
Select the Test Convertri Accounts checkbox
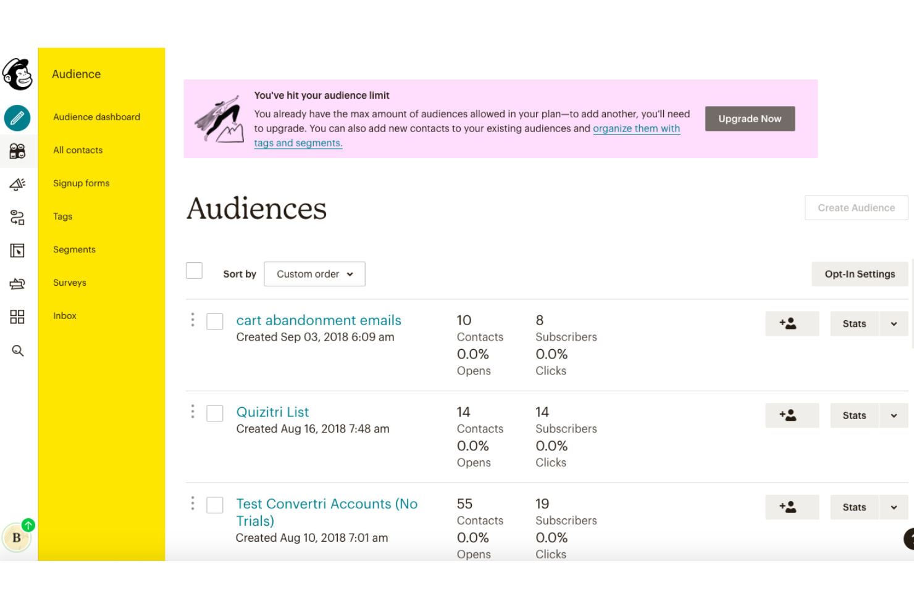tap(214, 505)
